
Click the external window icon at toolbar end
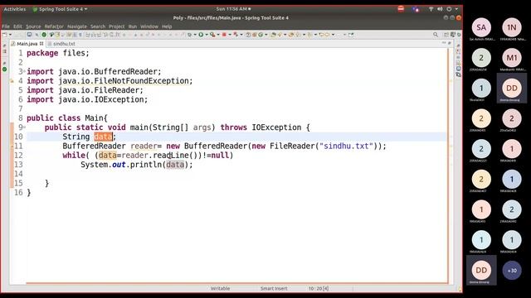(x=350, y=35)
